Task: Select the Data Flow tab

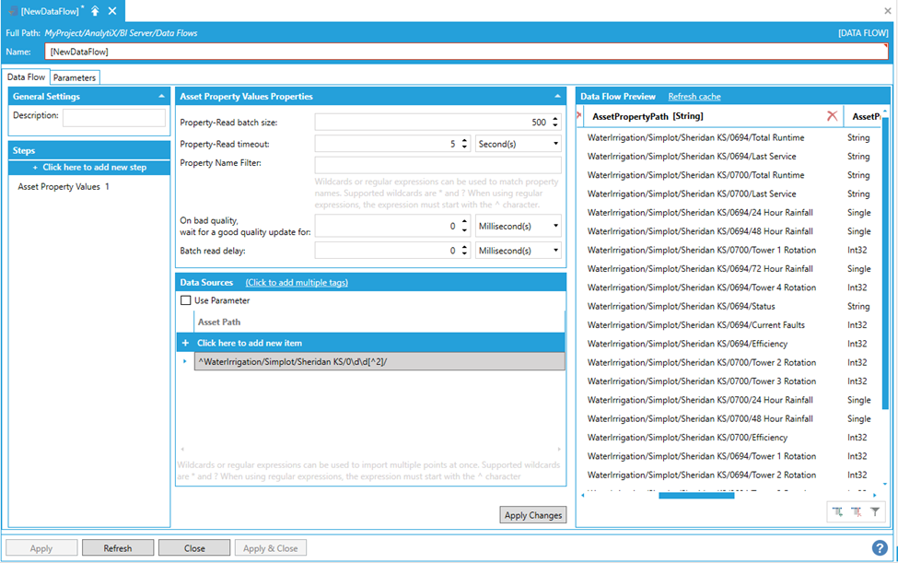Action: pyautogui.click(x=26, y=78)
